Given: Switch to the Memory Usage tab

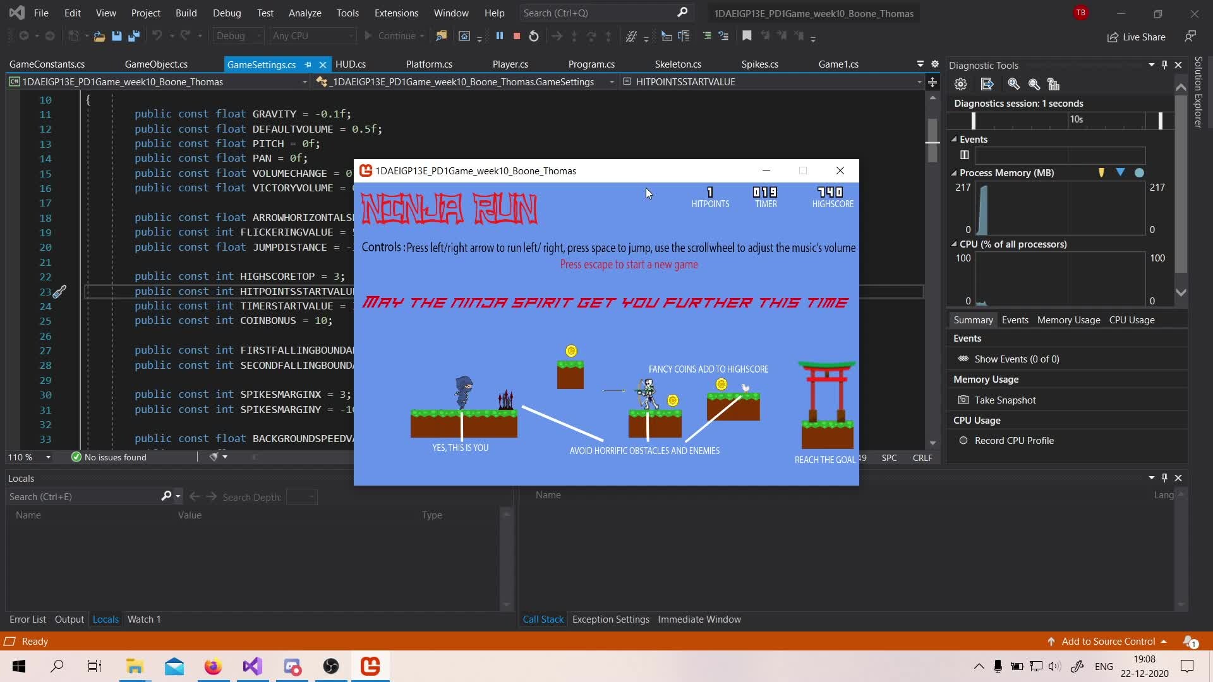Looking at the screenshot, I should [1068, 320].
